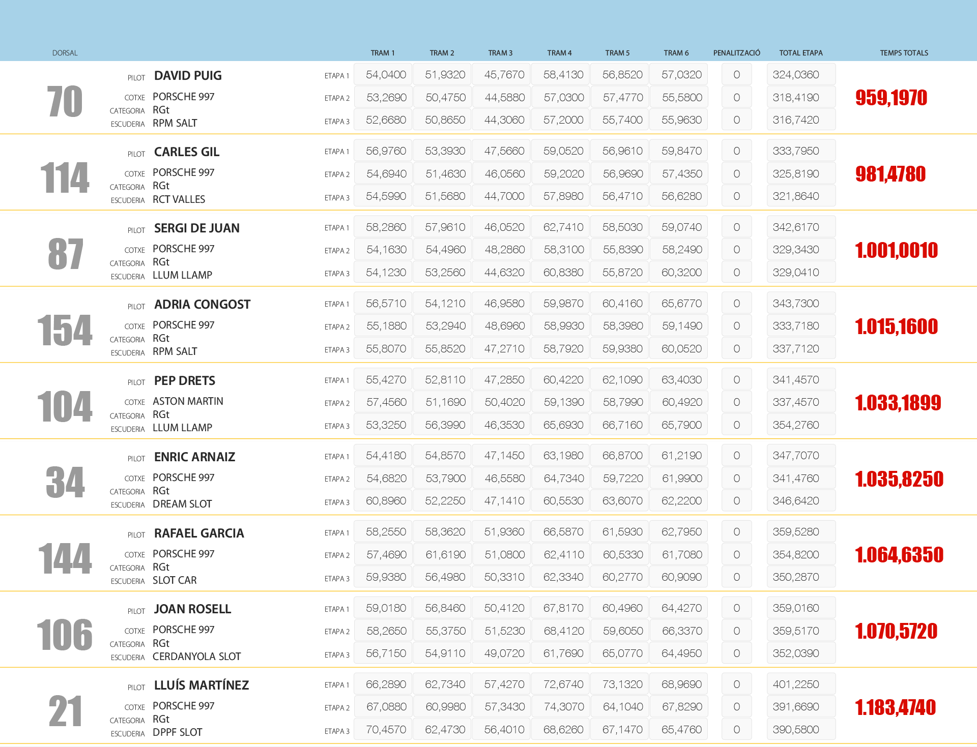Image resolution: width=977 pixels, height=747 pixels.
Task: Click total time 959,1970
Action: click(891, 98)
